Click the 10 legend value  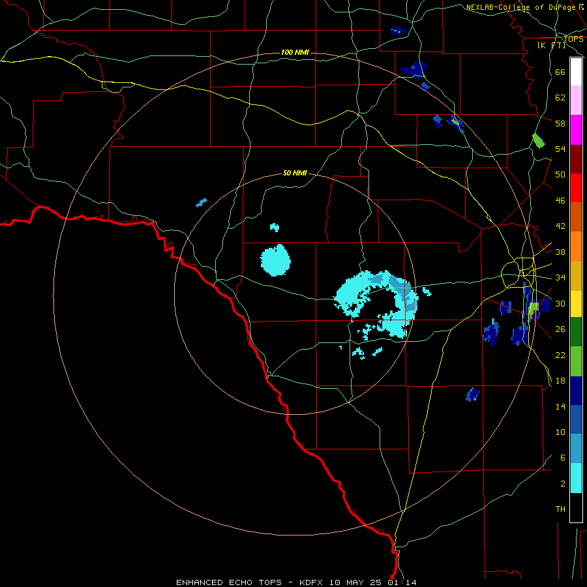click(560, 432)
